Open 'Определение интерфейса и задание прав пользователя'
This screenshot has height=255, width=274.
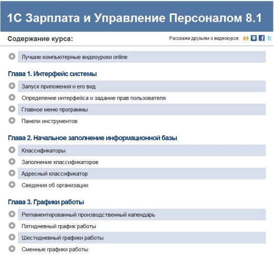point(94,98)
